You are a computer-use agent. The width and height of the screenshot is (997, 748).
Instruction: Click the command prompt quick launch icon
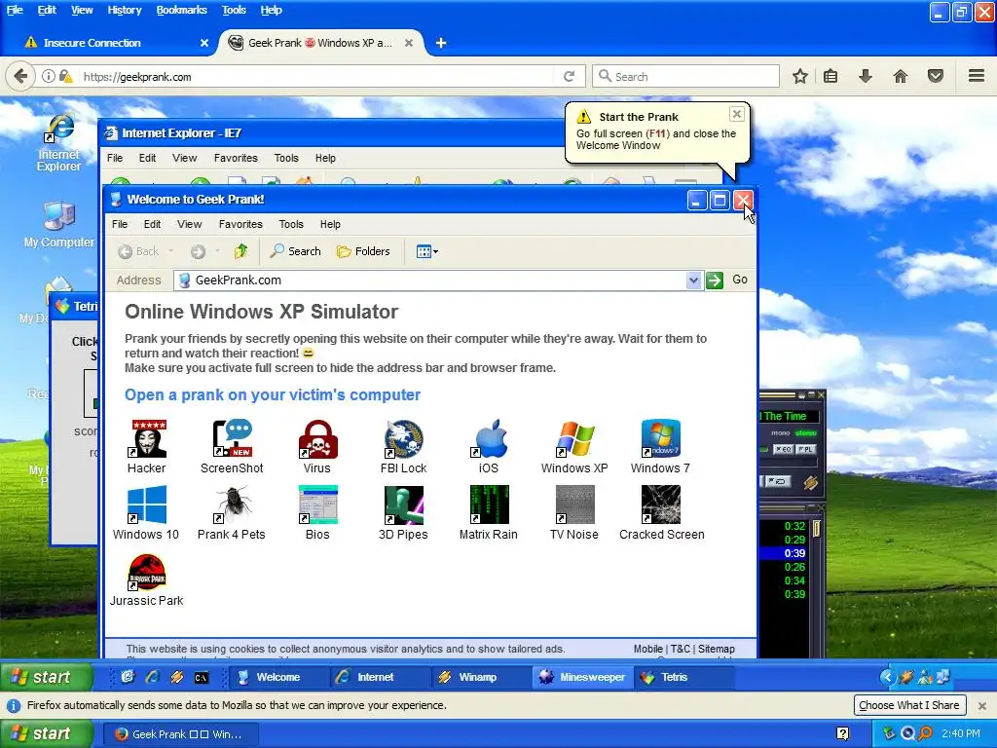point(201,678)
